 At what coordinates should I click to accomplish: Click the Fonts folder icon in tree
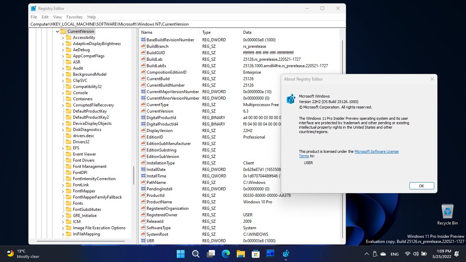pyautogui.click(x=68, y=203)
